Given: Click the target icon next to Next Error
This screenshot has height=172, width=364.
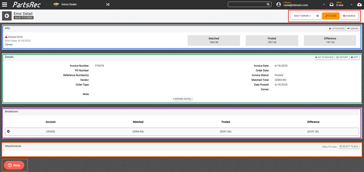Looking at the screenshot, I should (317, 16).
